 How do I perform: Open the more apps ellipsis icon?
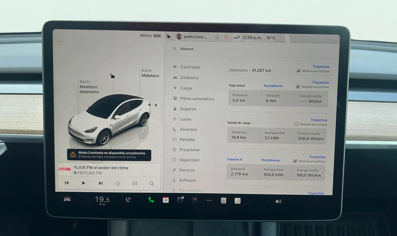[209, 200]
